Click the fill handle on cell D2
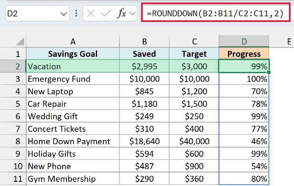294x186 pixels. pyautogui.click(x=269, y=72)
